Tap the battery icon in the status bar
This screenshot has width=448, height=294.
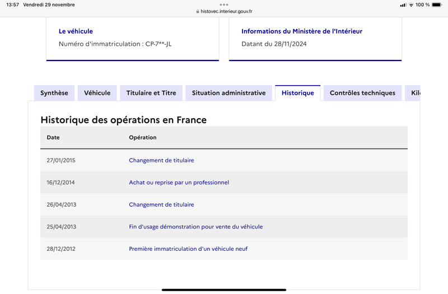tap(437, 4)
